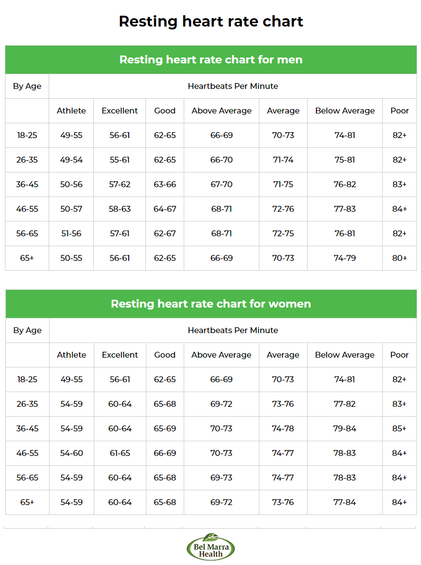Click Heartbeats Per Minute header in men's table
Screen dimensions: 421x565
coord(233,86)
